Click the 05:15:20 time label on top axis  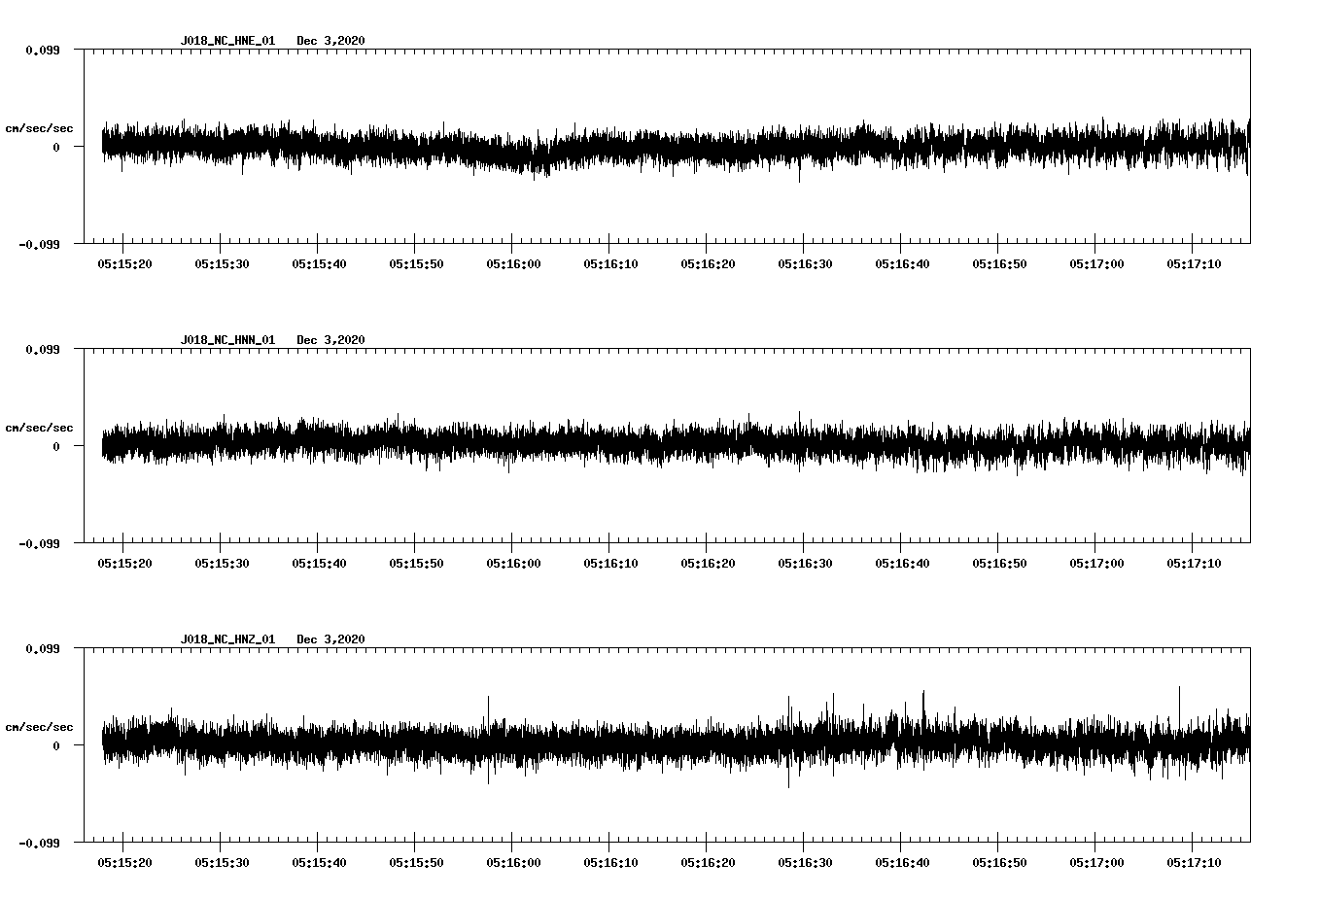point(122,261)
